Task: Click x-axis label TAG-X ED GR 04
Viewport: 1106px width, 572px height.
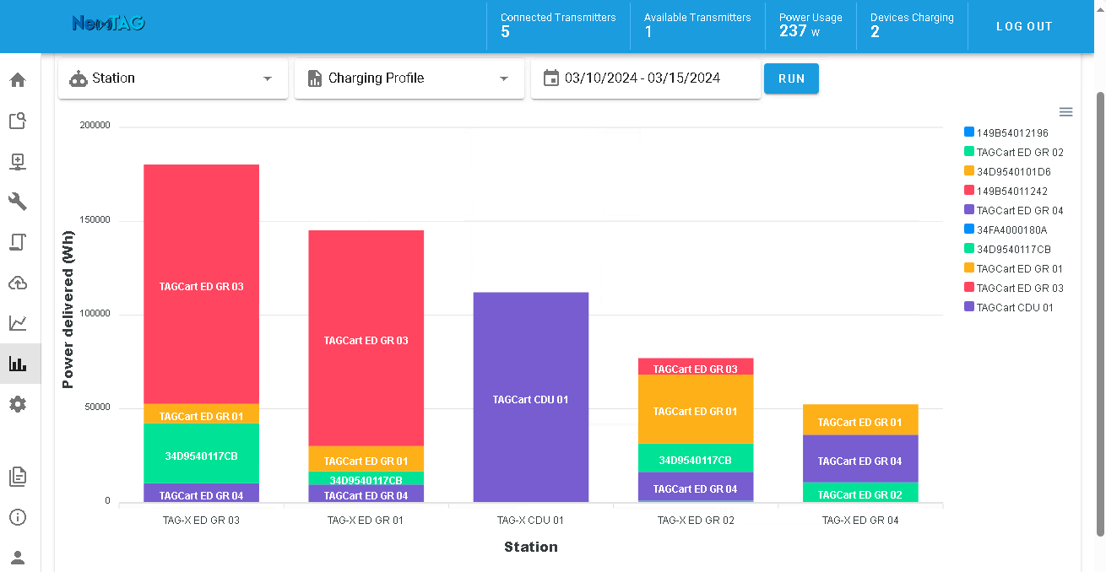Action: click(860, 521)
